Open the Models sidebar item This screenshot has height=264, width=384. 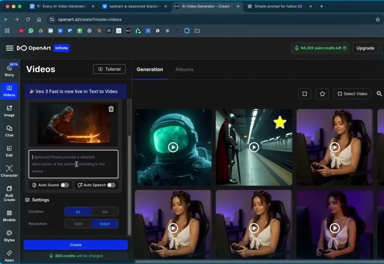(x=9, y=216)
